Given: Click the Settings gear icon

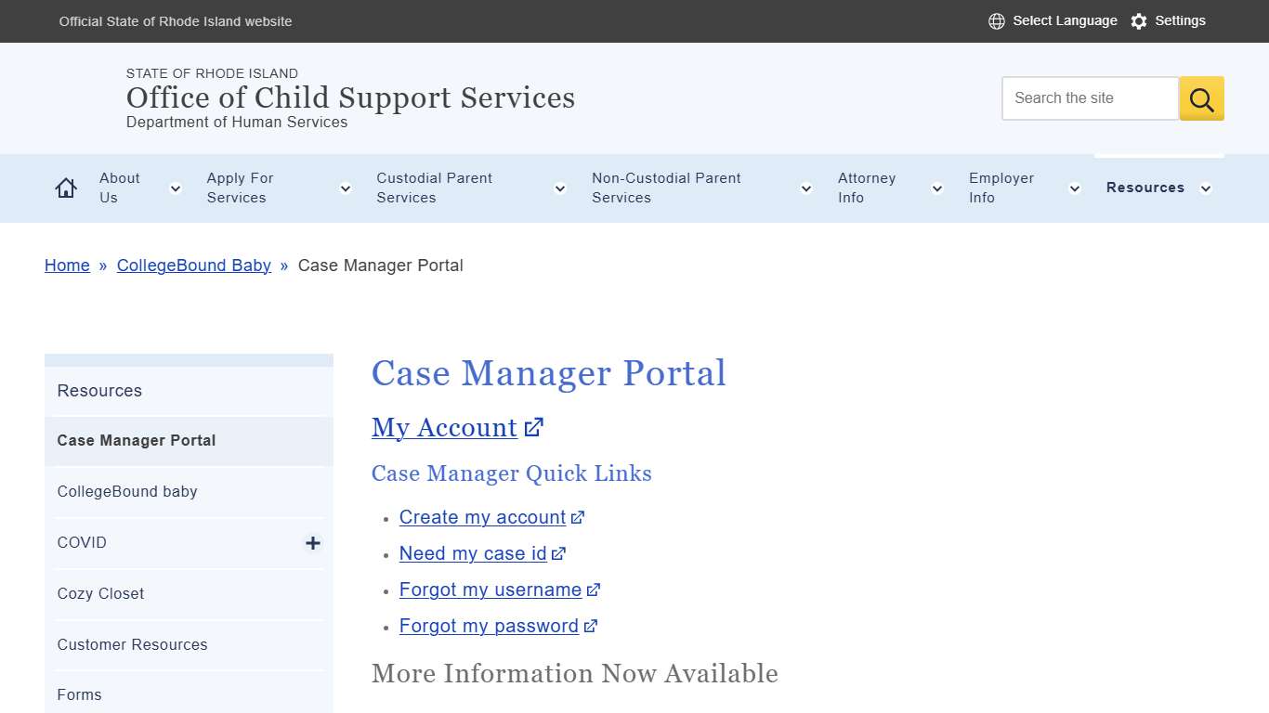Looking at the screenshot, I should click(1139, 20).
